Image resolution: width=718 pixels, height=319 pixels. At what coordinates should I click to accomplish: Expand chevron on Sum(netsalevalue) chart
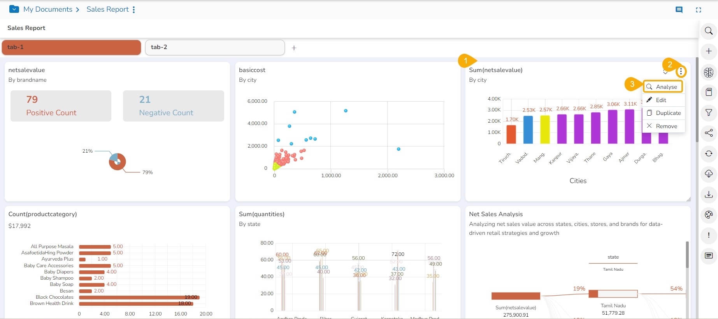coord(665,72)
